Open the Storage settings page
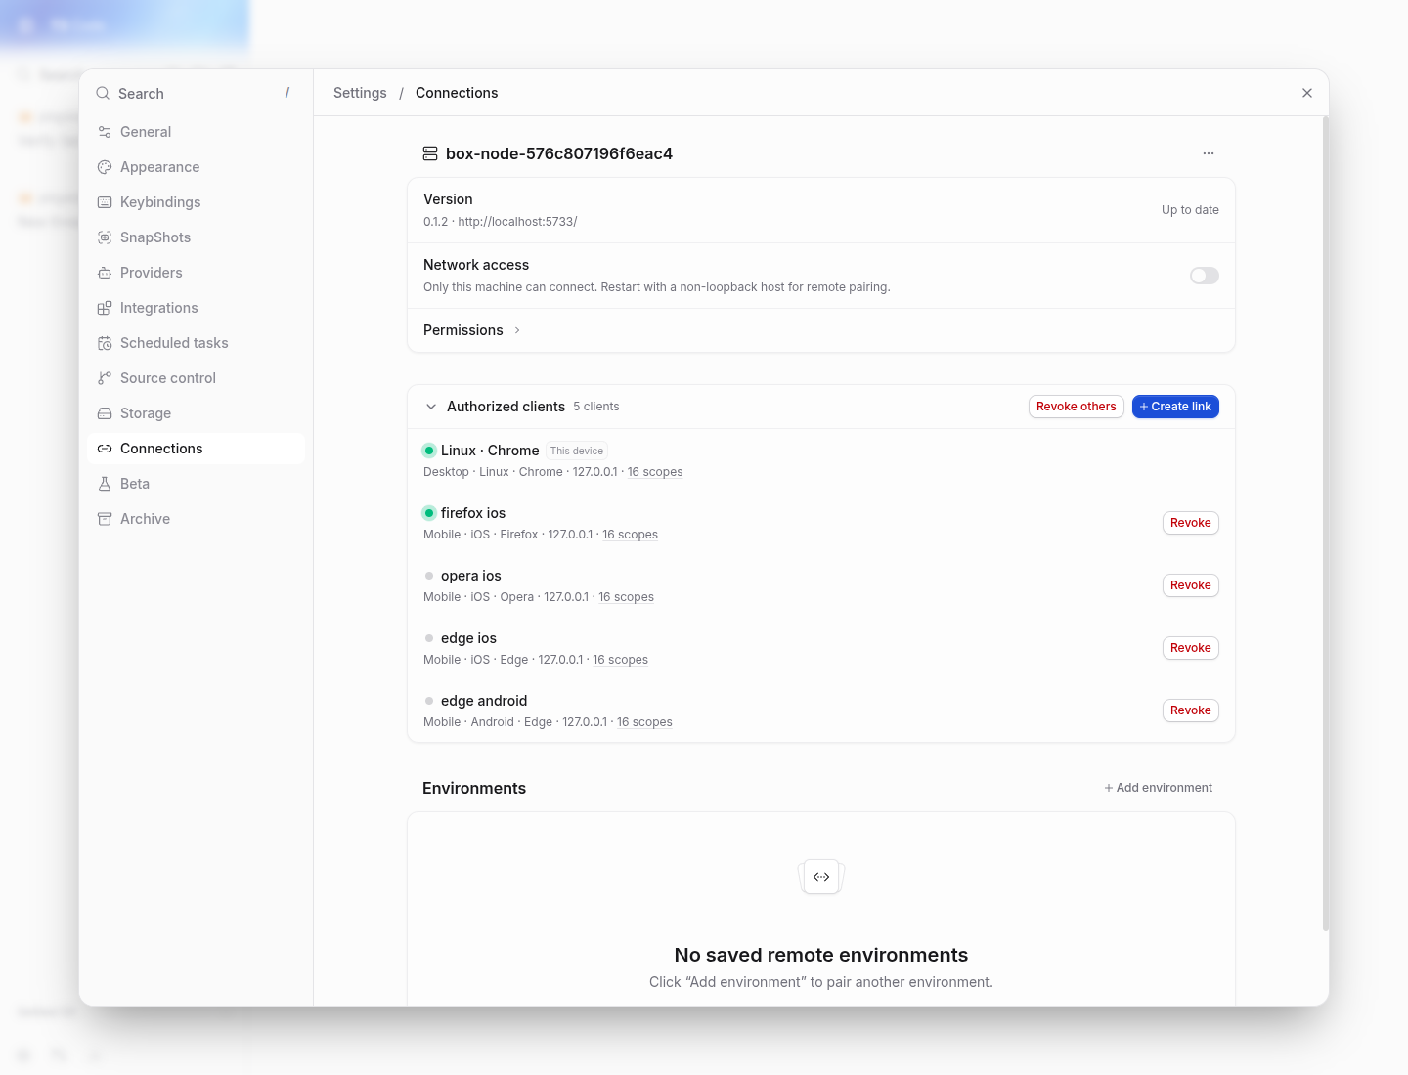Viewport: 1408px width, 1075px height. tap(196, 413)
